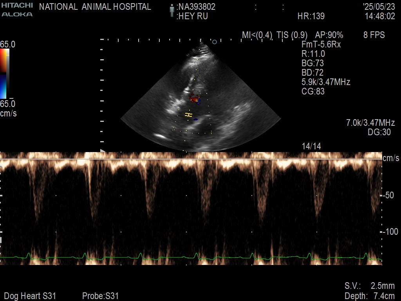The image size is (401, 301).
Task: Click the Dog Heart S31 preset label
Action: tap(30, 296)
